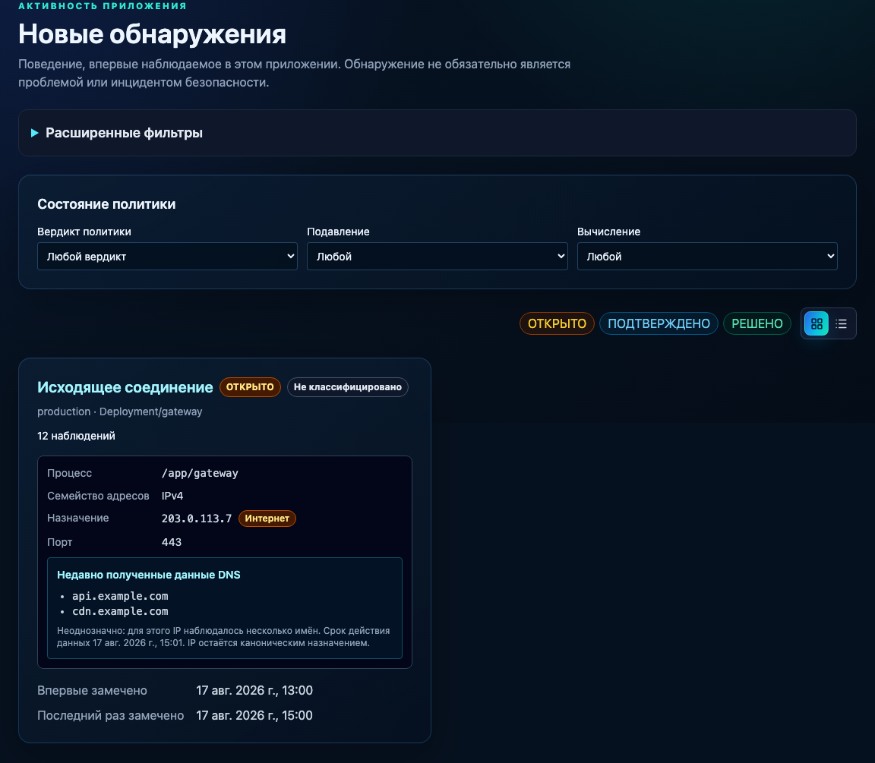
Task: Click Интернет destination tag
Action: point(267,518)
